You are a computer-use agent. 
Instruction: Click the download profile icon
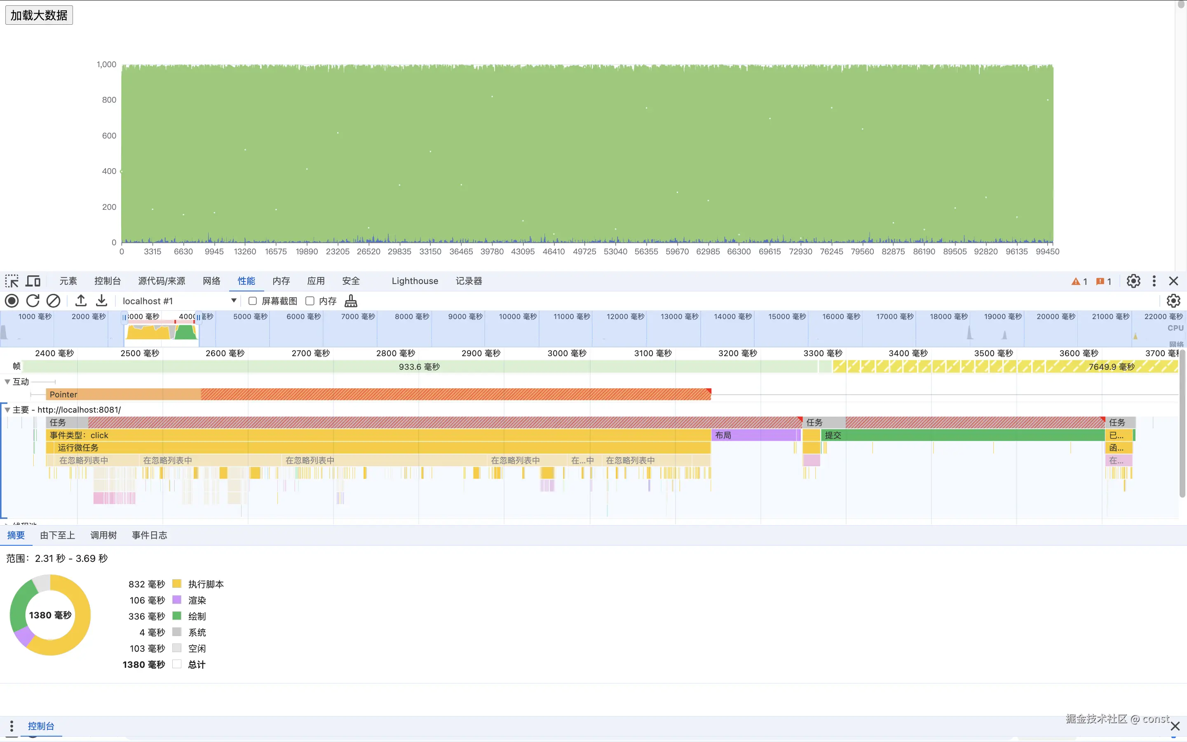click(101, 301)
